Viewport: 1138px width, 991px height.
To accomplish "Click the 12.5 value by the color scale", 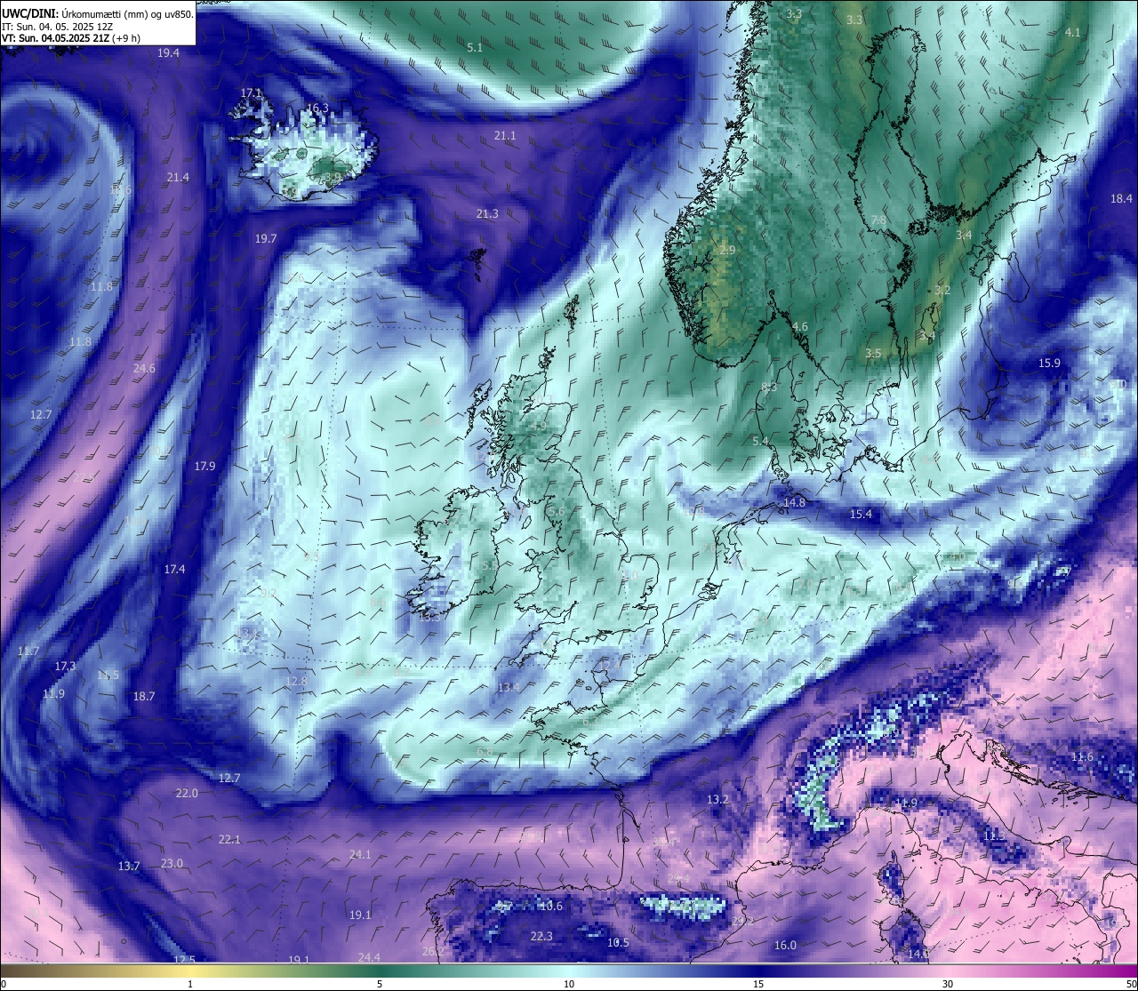I will tap(184, 959).
